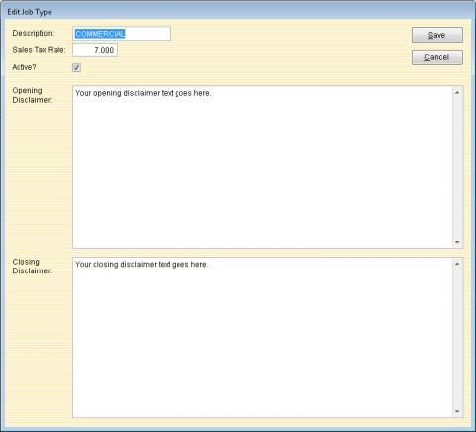This screenshot has width=476, height=432.
Task: Click the Description label
Action: coord(33,33)
